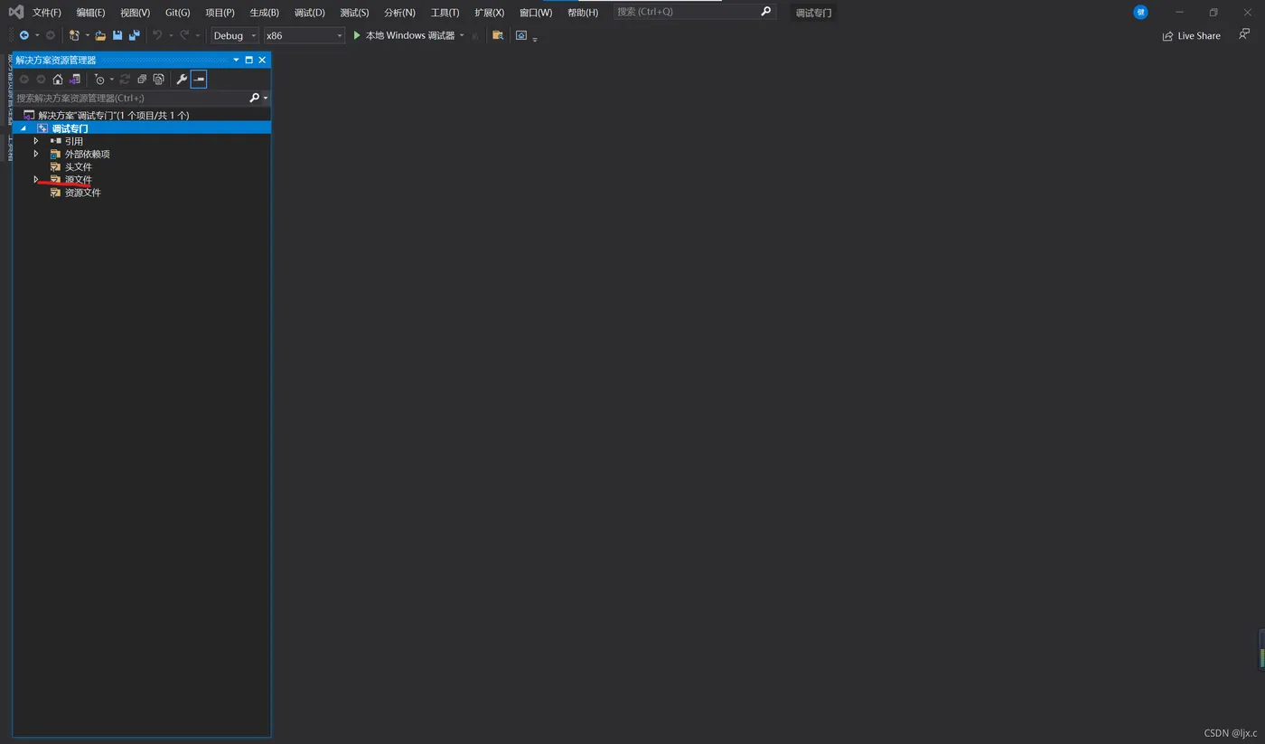Expand the 引用 node

(x=36, y=141)
